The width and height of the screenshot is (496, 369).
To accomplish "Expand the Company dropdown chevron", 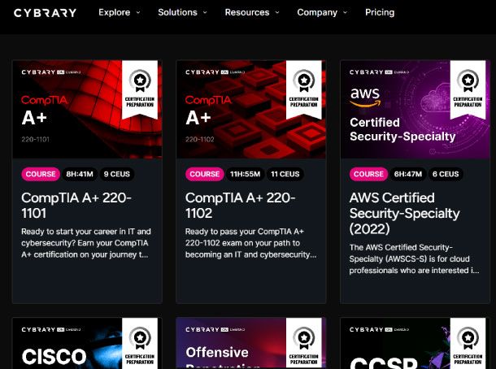I will (345, 13).
